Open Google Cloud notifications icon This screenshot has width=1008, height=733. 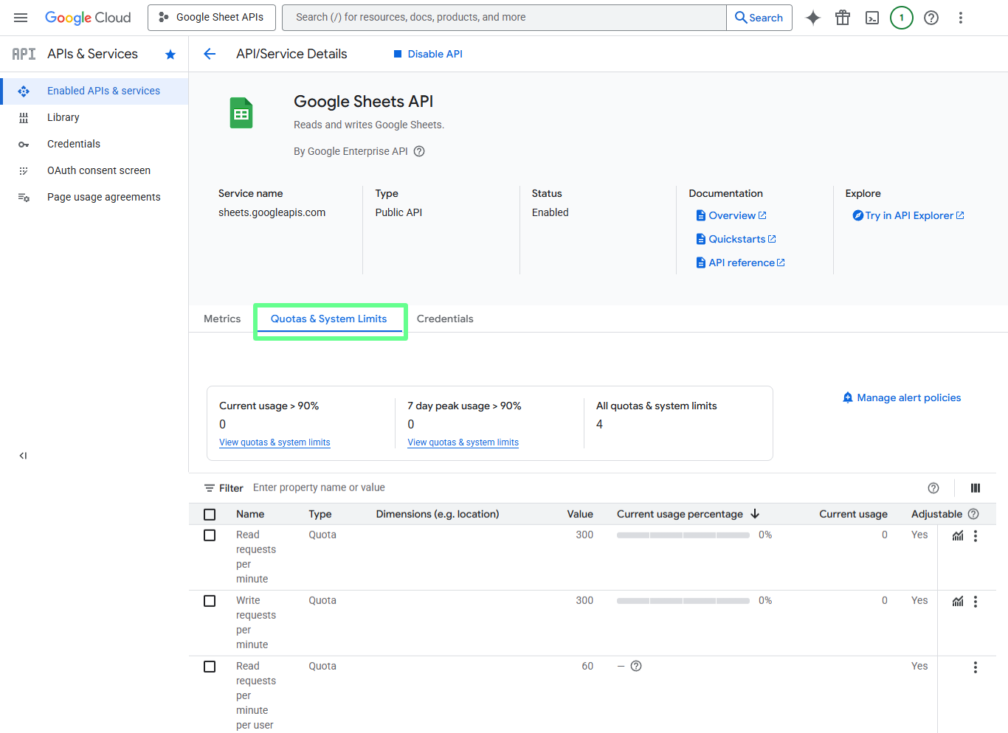901,17
